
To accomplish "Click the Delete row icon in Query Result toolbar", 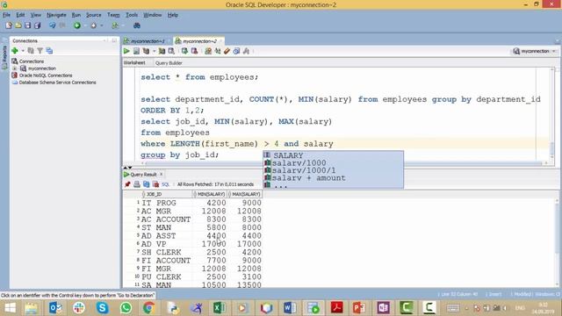I will 156,184.
